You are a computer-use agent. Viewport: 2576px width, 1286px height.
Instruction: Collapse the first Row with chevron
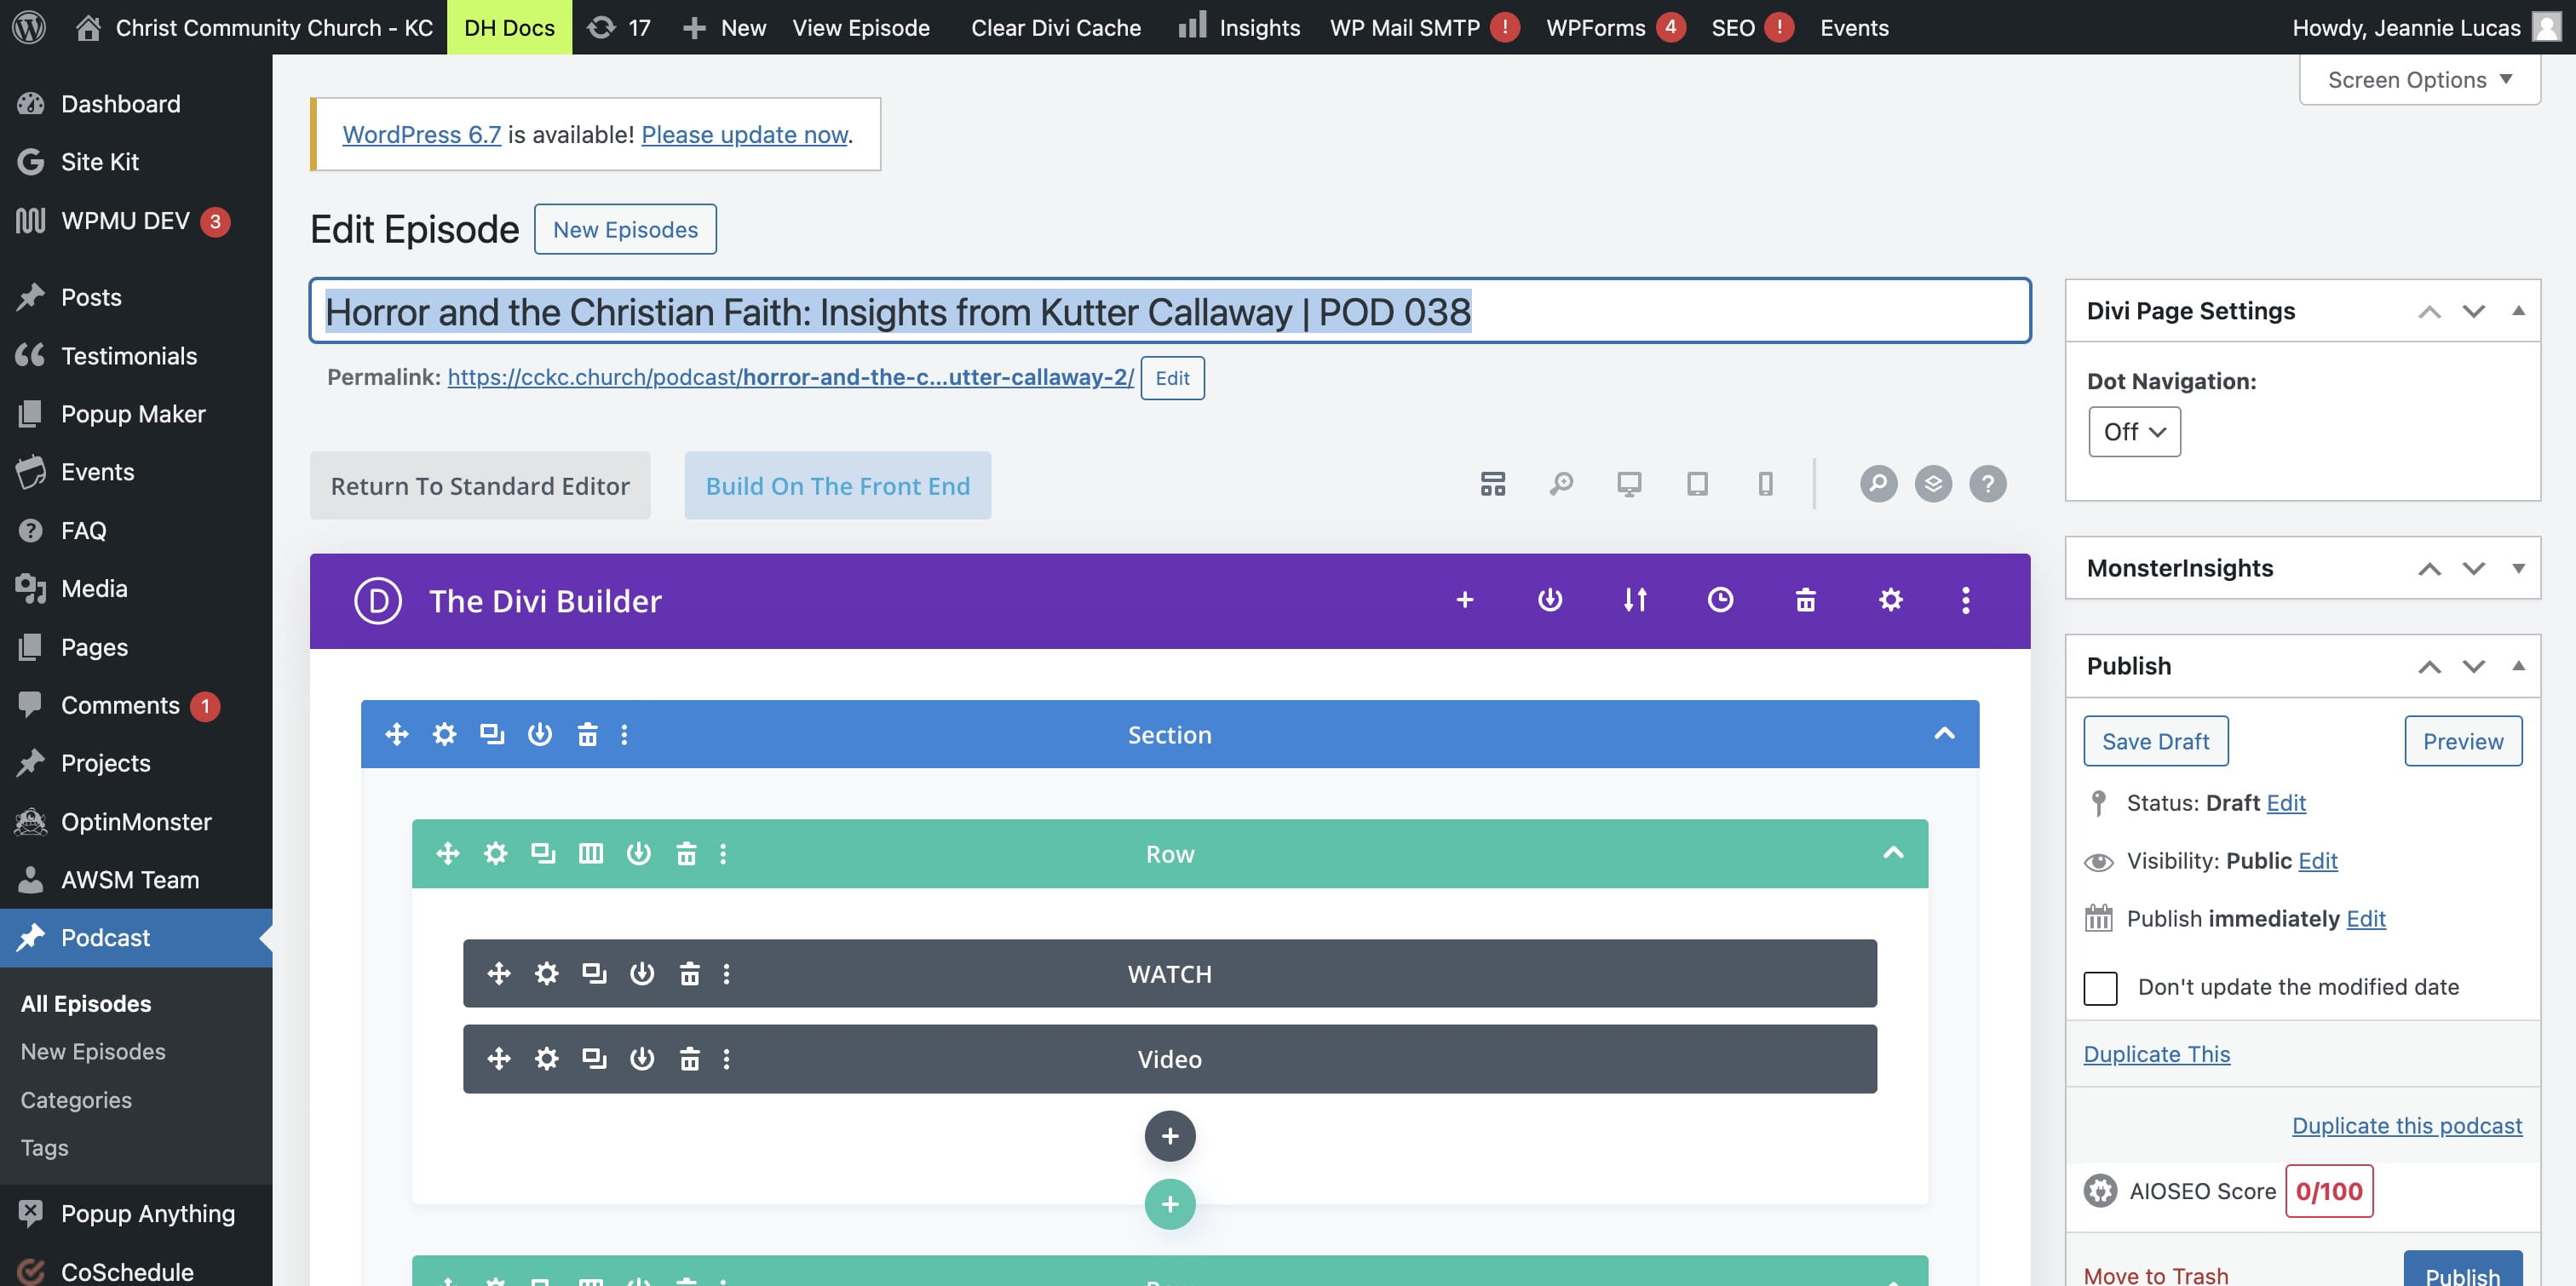pos(1893,853)
